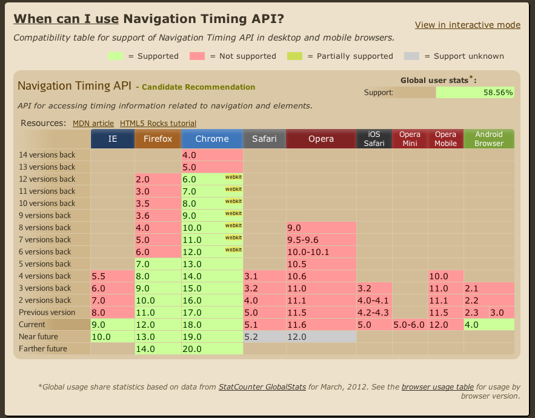Screen dimensions: 535x418
Task: Click the grey Support unknown legend swatch
Action: 411,56
